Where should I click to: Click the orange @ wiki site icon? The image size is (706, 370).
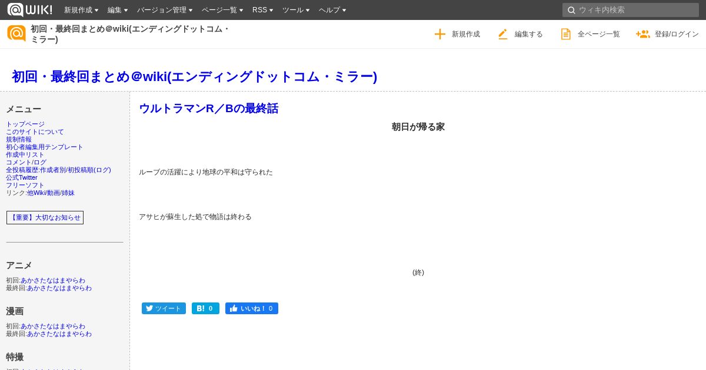click(16, 33)
